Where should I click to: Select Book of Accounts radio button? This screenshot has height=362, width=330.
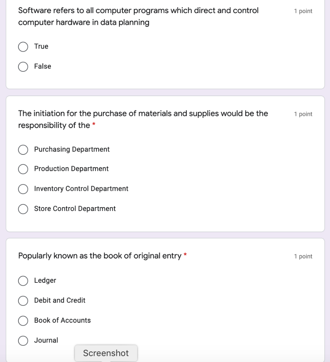[23, 321]
